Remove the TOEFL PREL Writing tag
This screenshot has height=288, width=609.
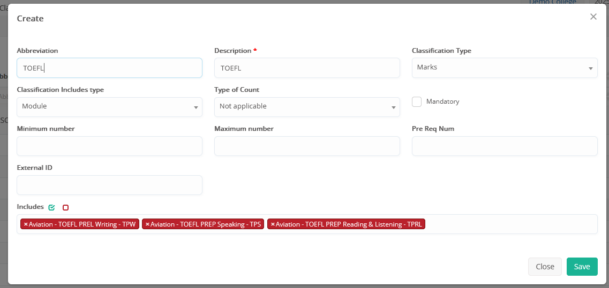[26, 224]
